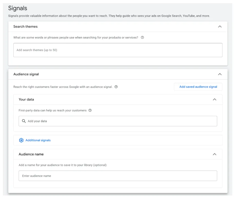Click 'First-party data can help us' text
The image size is (234, 197).
coord(53,111)
